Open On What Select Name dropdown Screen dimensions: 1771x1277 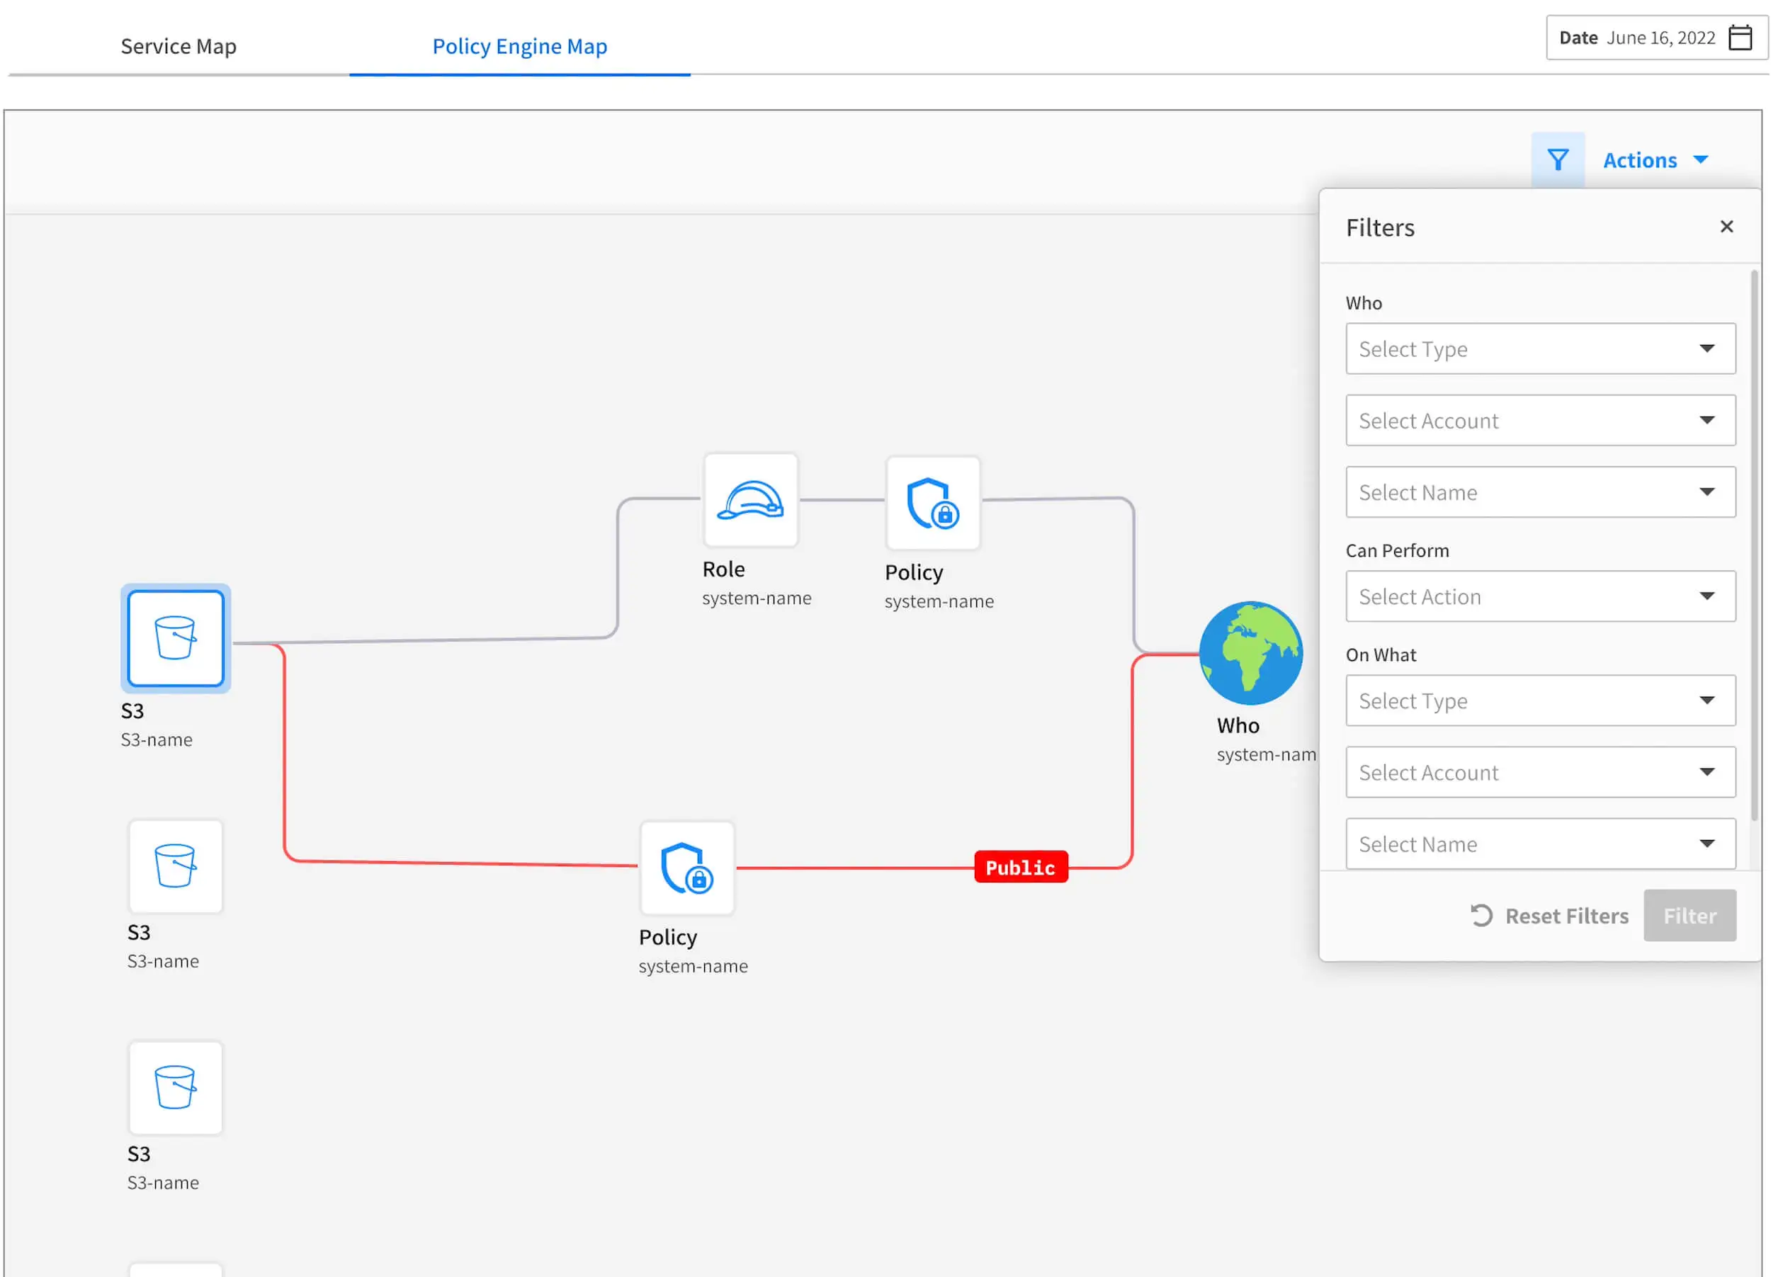(1541, 844)
